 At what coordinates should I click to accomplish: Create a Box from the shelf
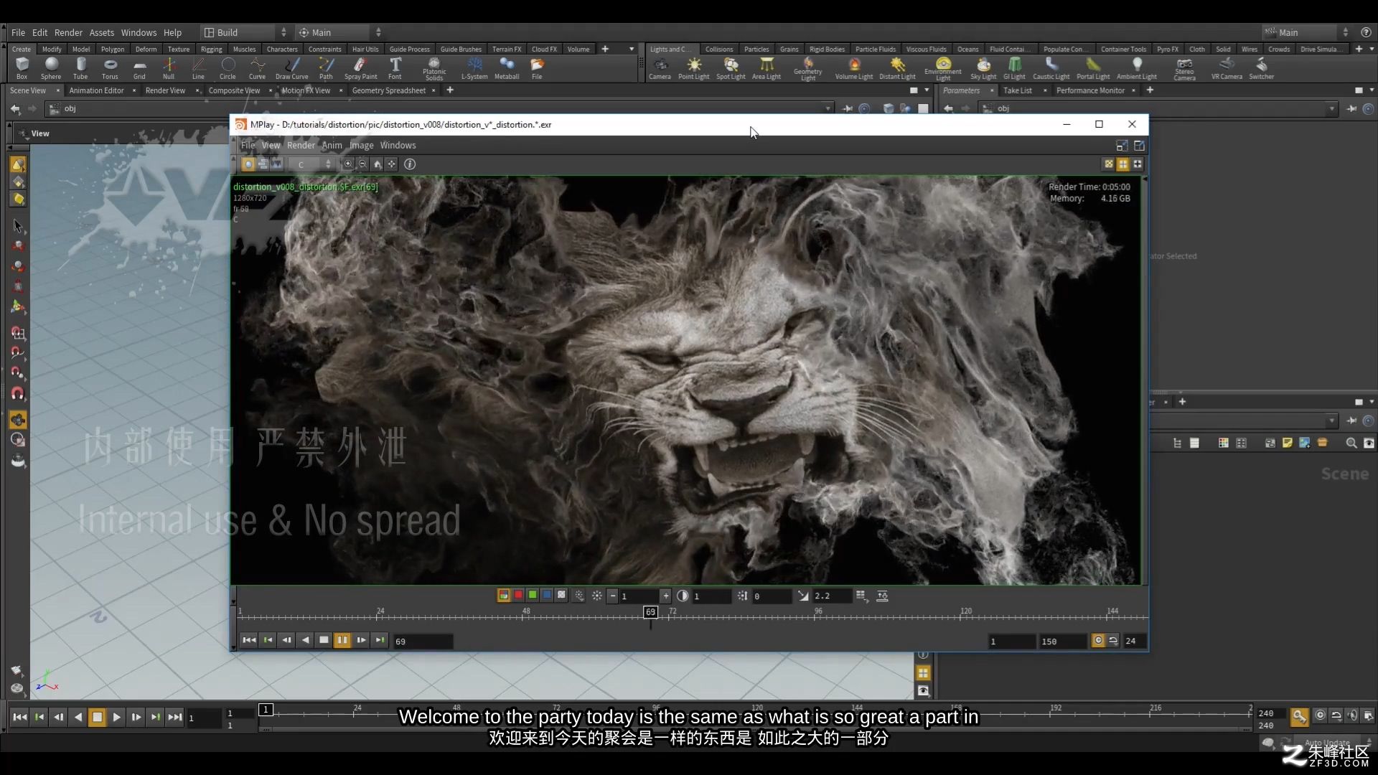click(x=22, y=69)
